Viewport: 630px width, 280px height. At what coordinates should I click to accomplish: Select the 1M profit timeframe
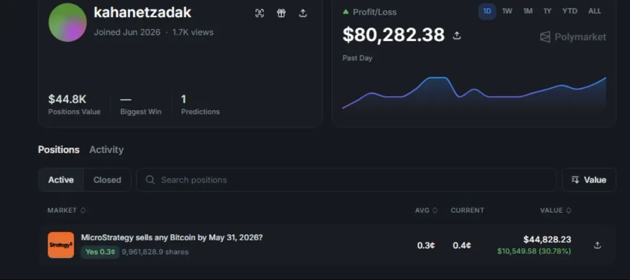[528, 11]
